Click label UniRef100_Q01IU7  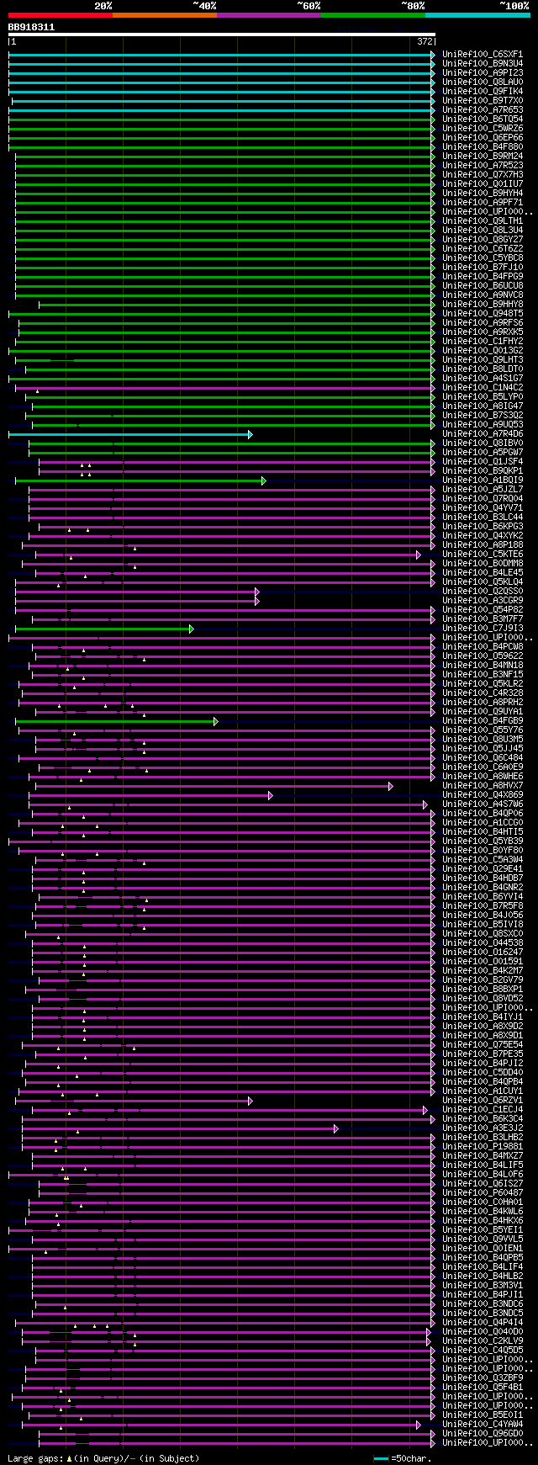tap(483, 184)
